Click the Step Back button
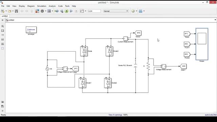Screen dimensions: 217x122 tap(62, 11)
